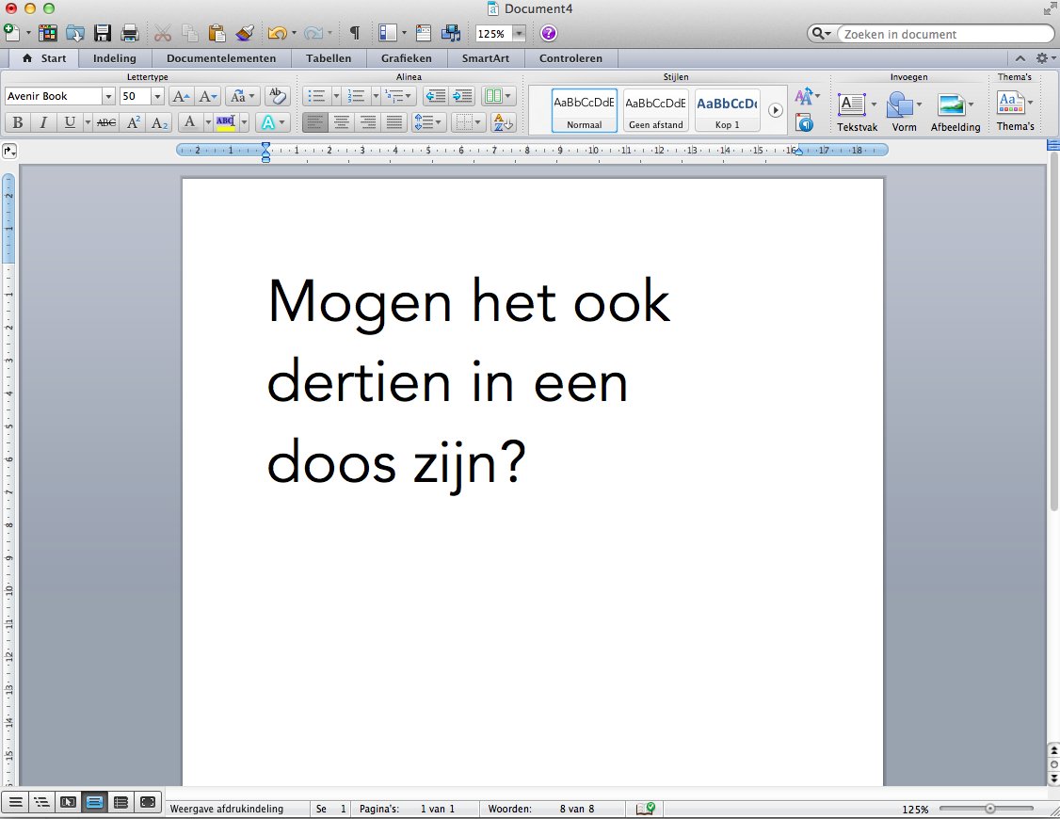Insert a Vorm shape
The width and height of the screenshot is (1060, 819).
(904, 112)
